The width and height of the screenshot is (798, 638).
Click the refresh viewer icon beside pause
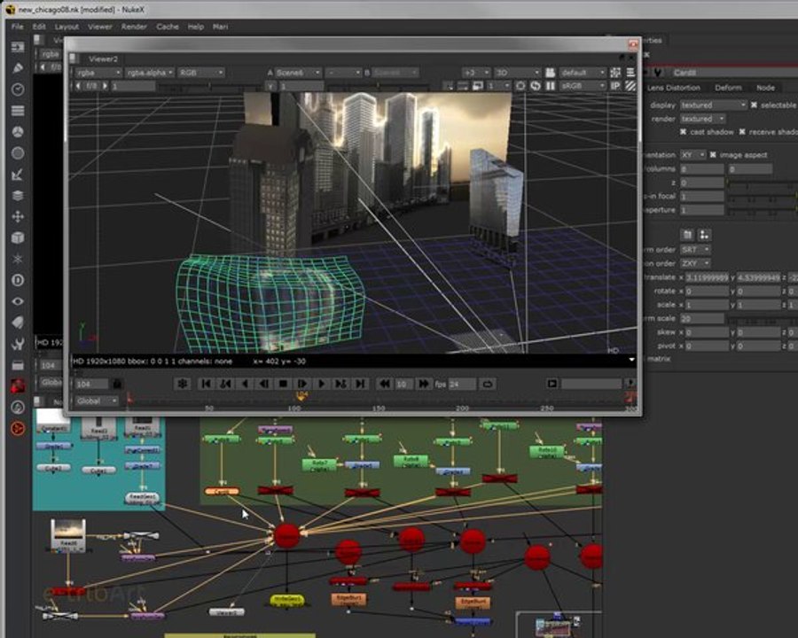pos(536,86)
